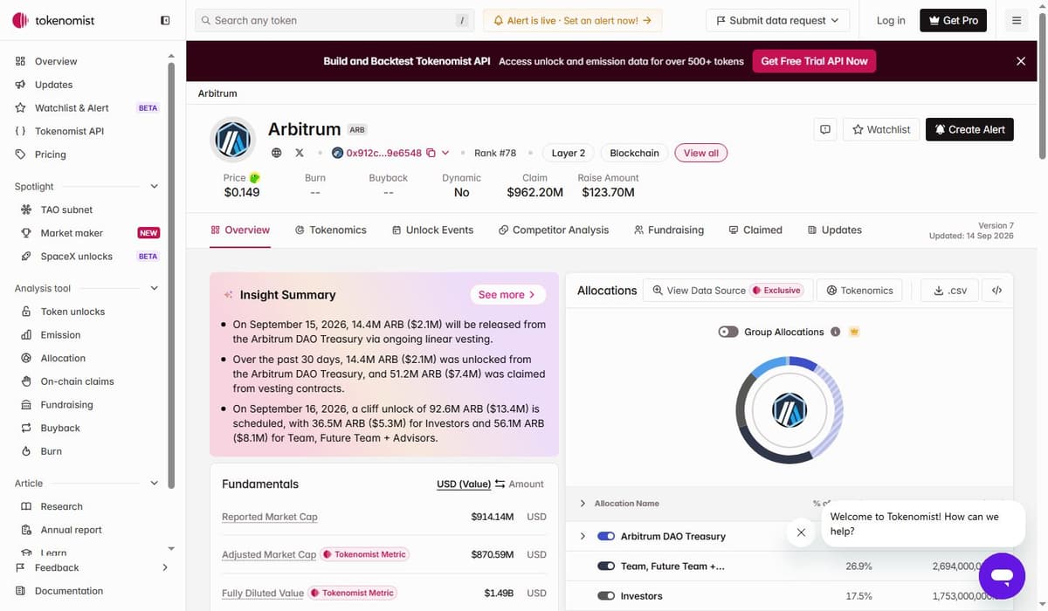Click Get Free Trial API Now
Image resolution: width=1048 pixels, height=611 pixels.
pyautogui.click(x=814, y=61)
